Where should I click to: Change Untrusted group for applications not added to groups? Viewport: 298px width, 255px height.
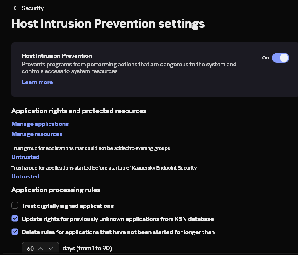25,157
